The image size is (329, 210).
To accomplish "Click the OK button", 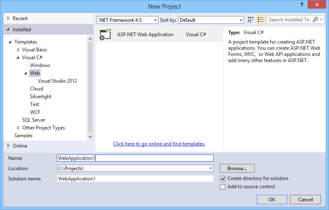I will point(272,200).
